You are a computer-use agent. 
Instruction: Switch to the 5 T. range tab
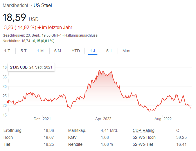(x=24, y=51)
